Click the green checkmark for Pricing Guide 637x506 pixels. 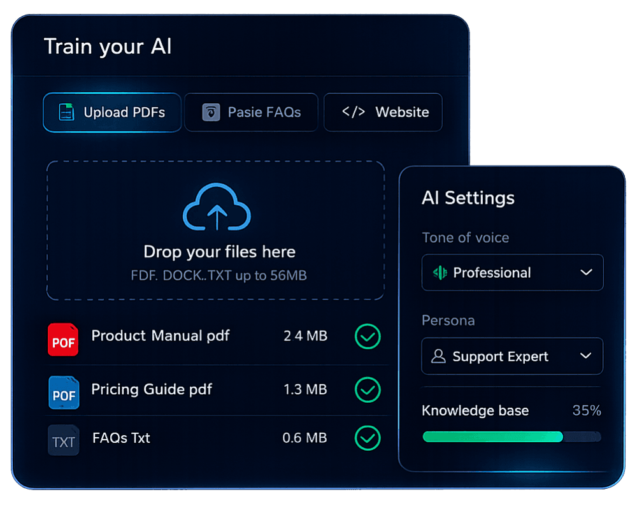[368, 390]
